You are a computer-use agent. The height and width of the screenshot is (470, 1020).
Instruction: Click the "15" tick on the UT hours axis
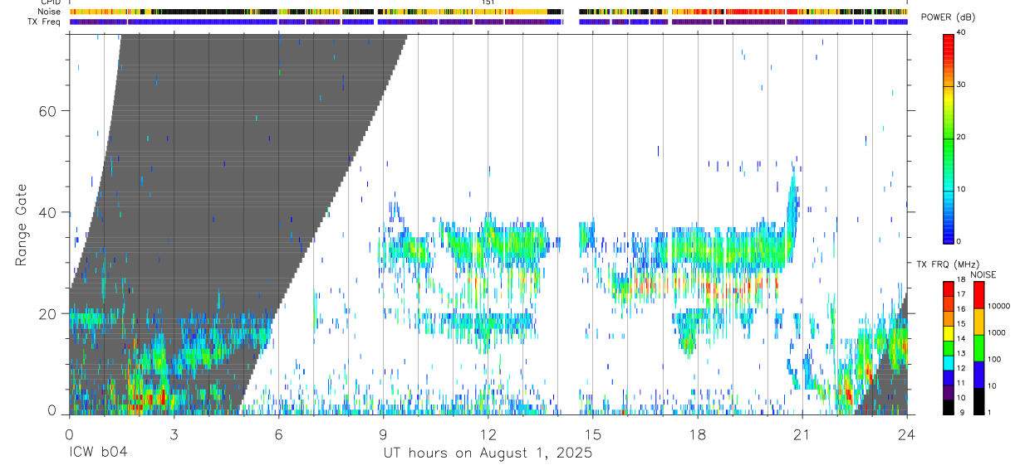tap(593, 434)
